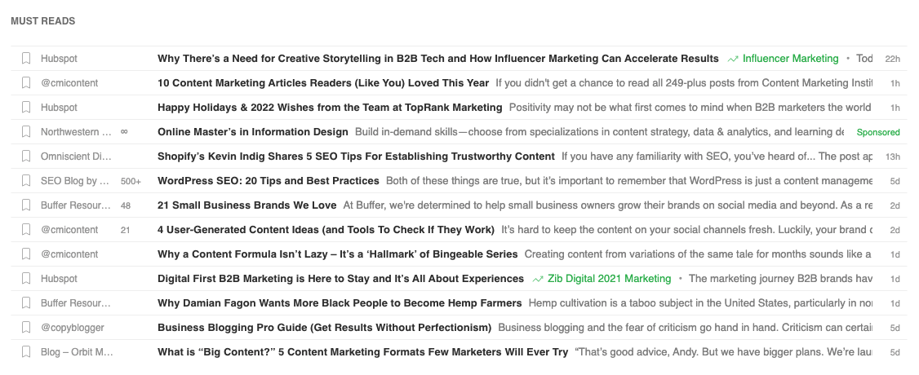Image resolution: width=919 pixels, height=375 pixels.
Task: Click the @copybugger source name
Action: tap(73, 328)
